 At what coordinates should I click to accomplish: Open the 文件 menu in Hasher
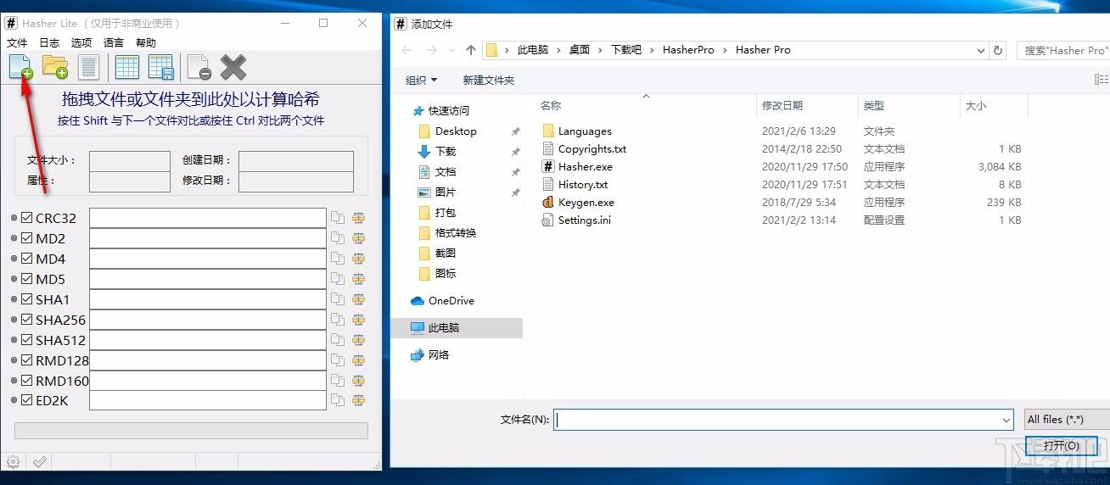point(17,42)
